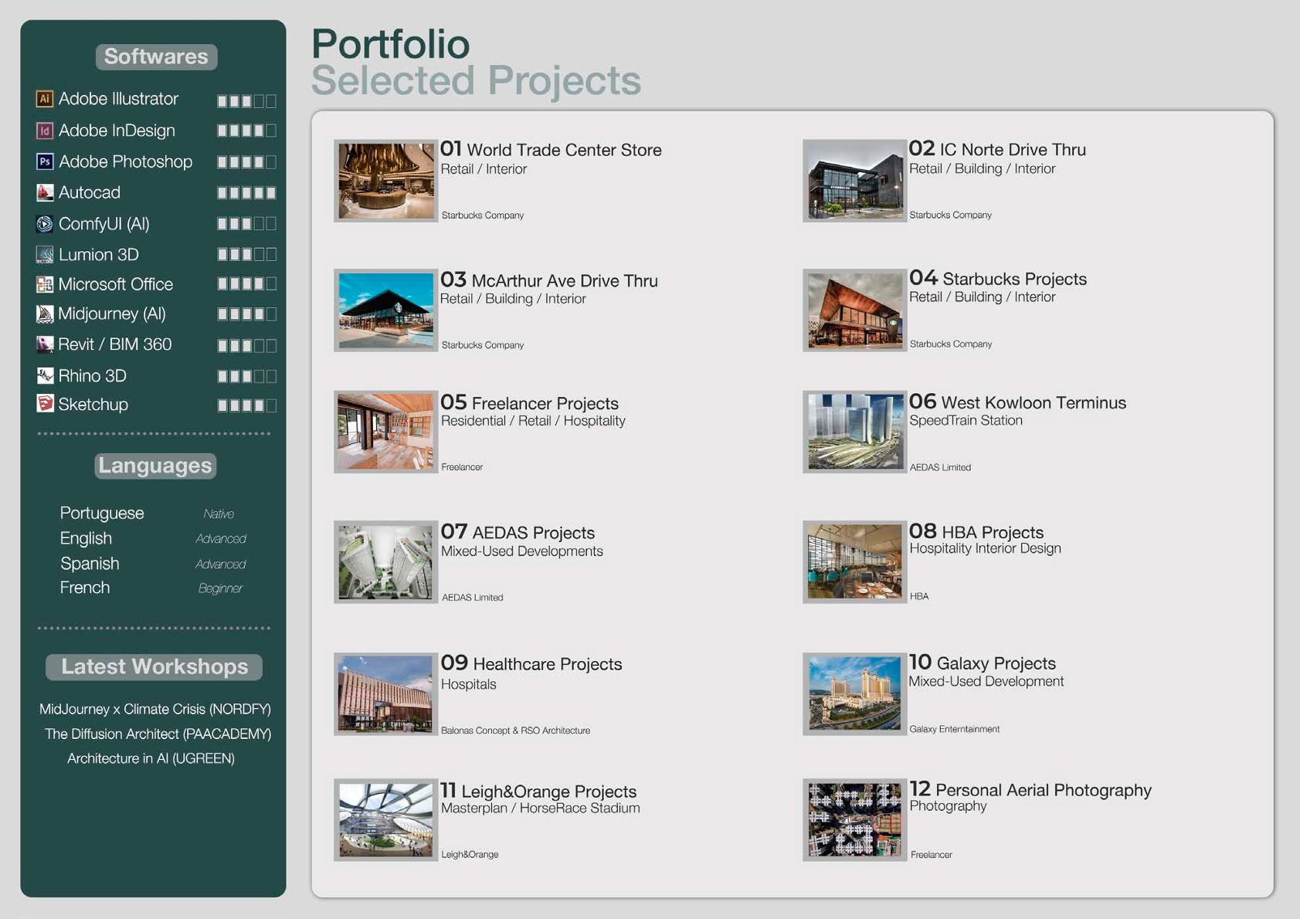This screenshot has width=1300, height=919.
Task: Open the AEDAS Projects thumbnail
Action: coord(385,562)
